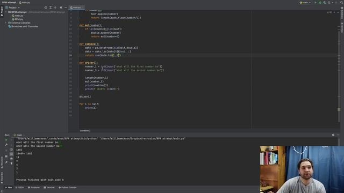Click main.py breadcrumb in navigation bar
Screen dimensions: 344x193
point(24,3)
